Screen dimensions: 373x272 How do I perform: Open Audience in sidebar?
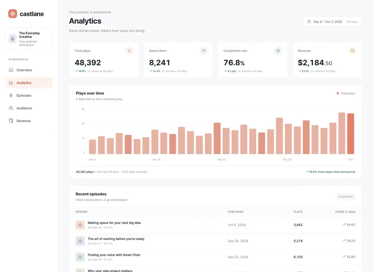click(x=29, y=108)
